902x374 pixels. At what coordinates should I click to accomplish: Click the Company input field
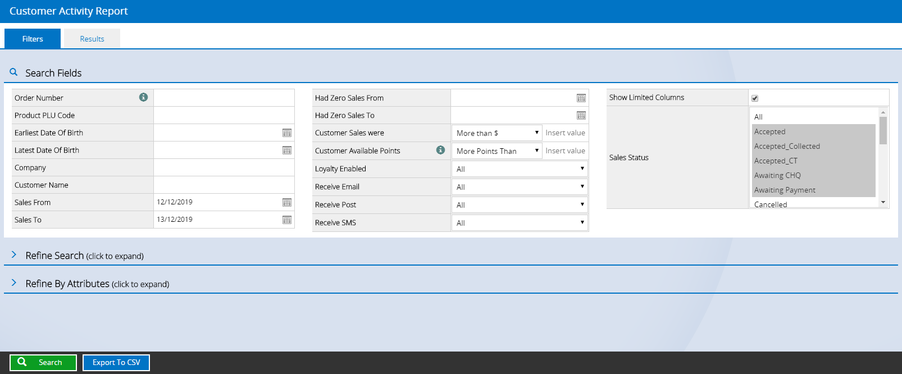pyautogui.click(x=224, y=167)
